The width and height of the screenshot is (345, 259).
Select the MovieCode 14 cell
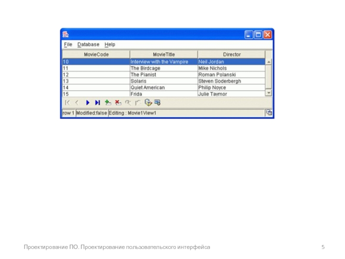pyautogui.click(x=96, y=88)
